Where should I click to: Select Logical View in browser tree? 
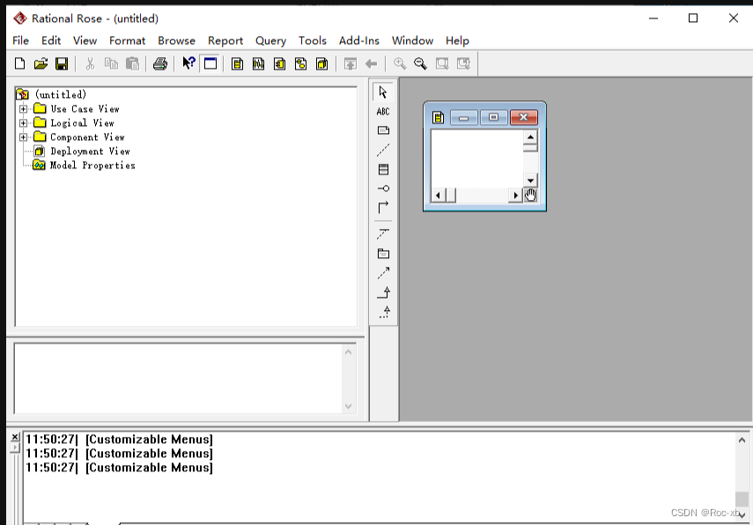pyautogui.click(x=82, y=123)
